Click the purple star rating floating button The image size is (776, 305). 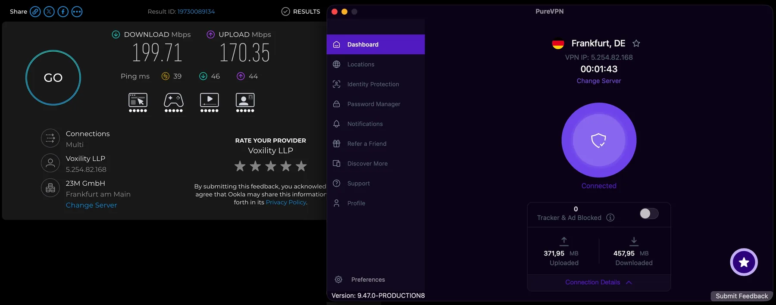point(744,262)
